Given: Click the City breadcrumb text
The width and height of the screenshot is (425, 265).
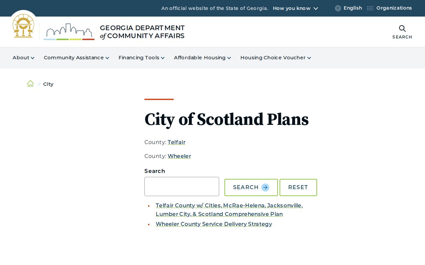Looking at the screenshot, I should pyautogui.click(x=48, y=84).
